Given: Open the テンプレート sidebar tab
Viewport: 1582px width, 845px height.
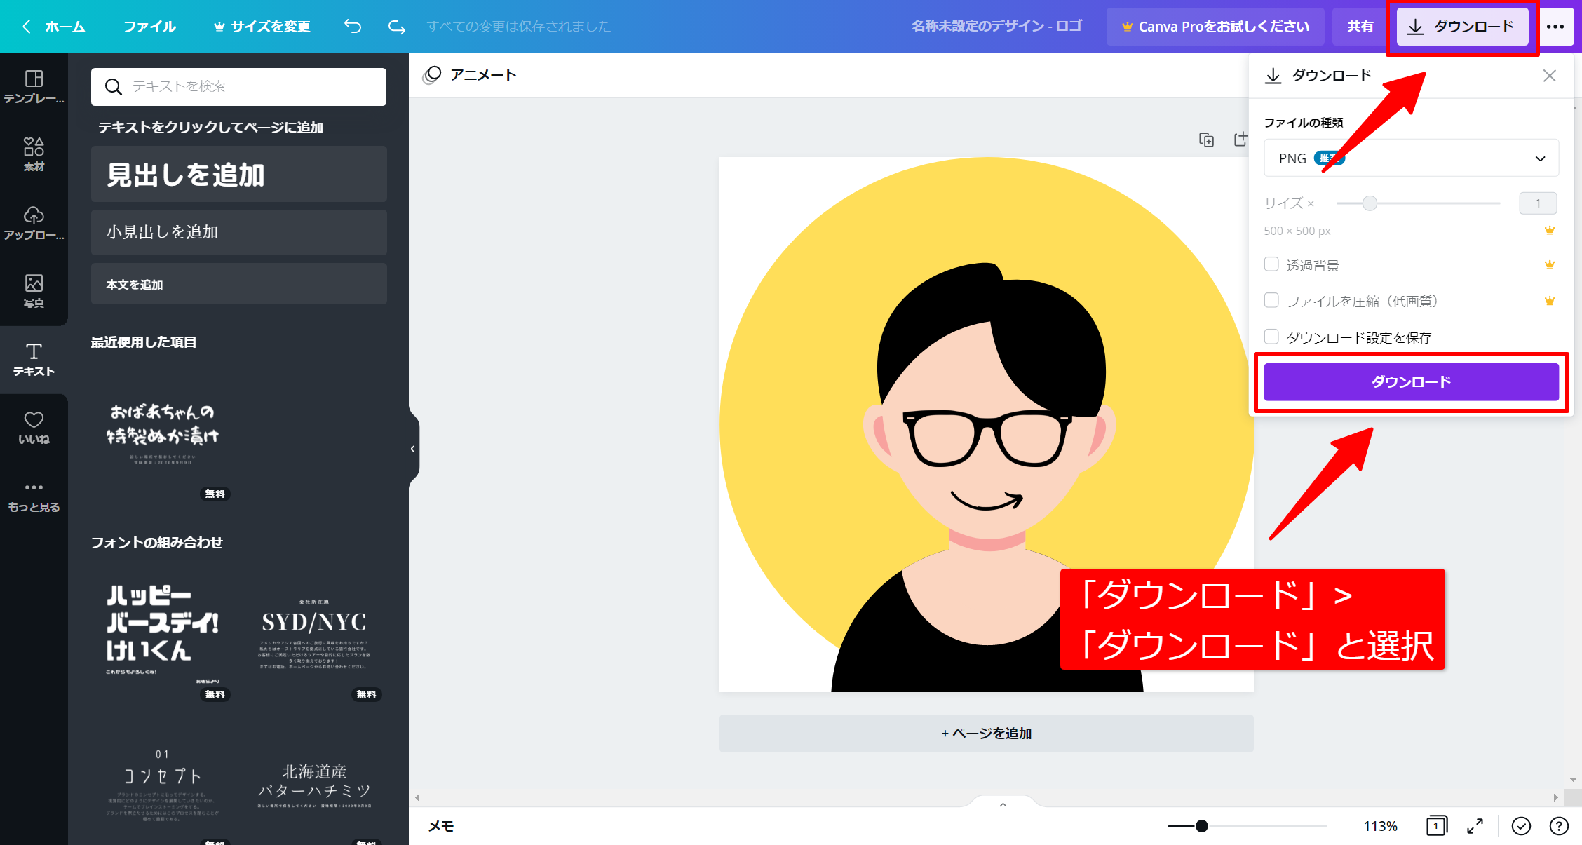Looking at the screenshot, I should (34, 87).
